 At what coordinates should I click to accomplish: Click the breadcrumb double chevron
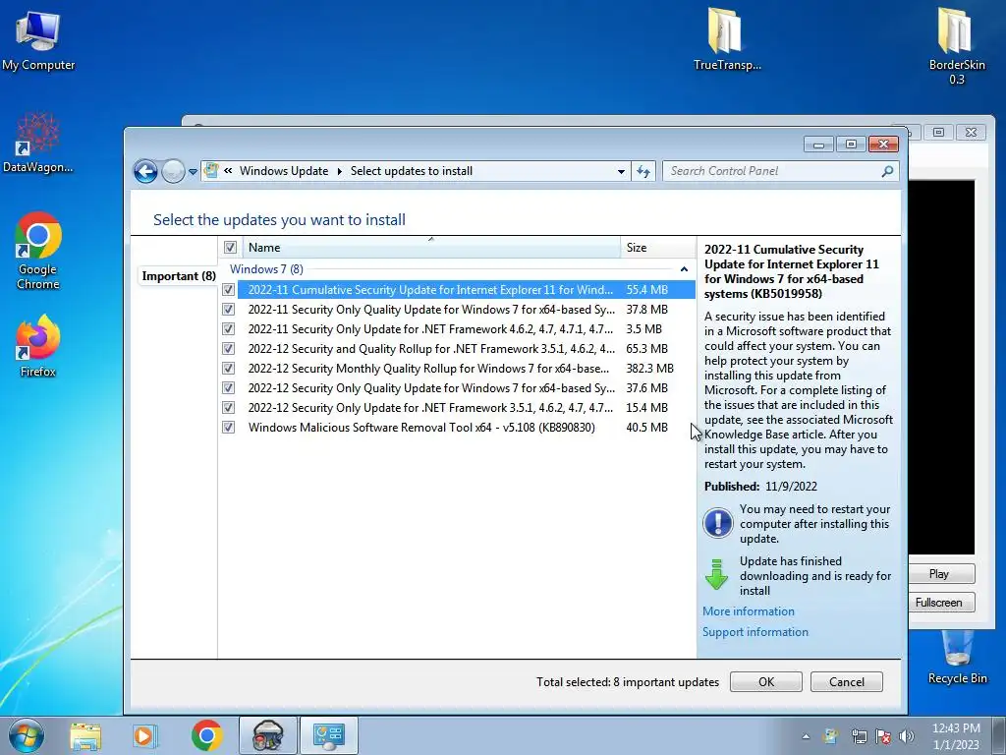coord(228,171)
